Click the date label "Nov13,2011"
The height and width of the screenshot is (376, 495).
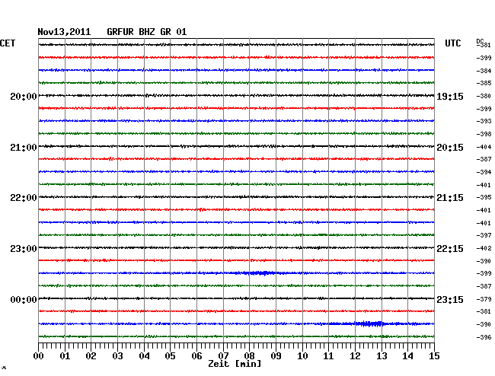pyautogui.click(x=64, y=32)
